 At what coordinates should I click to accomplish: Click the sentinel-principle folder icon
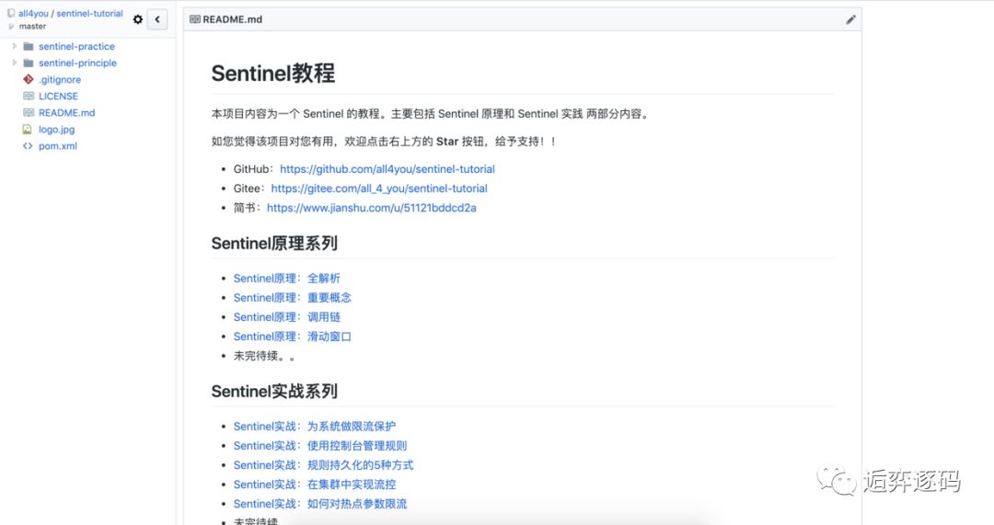coord(28,63)
